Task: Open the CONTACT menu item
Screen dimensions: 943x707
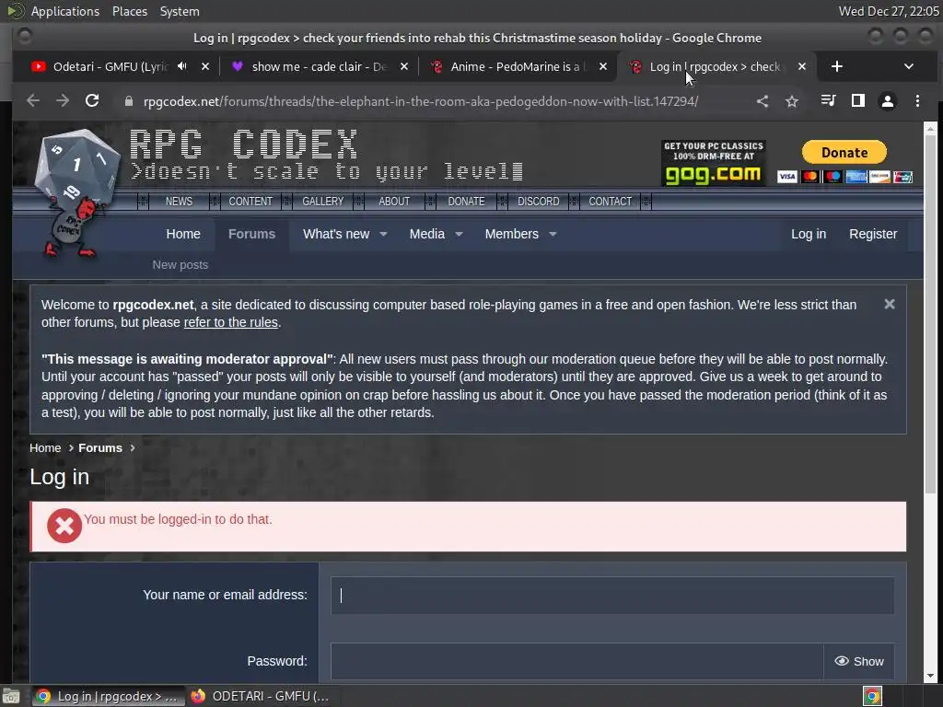Action: pyautogui.click(x=610, y=202)
